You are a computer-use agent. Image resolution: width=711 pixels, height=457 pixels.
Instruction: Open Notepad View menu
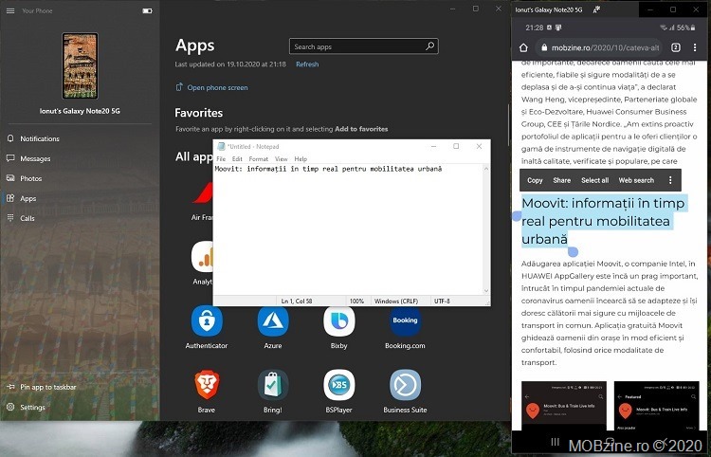point(282,159)
